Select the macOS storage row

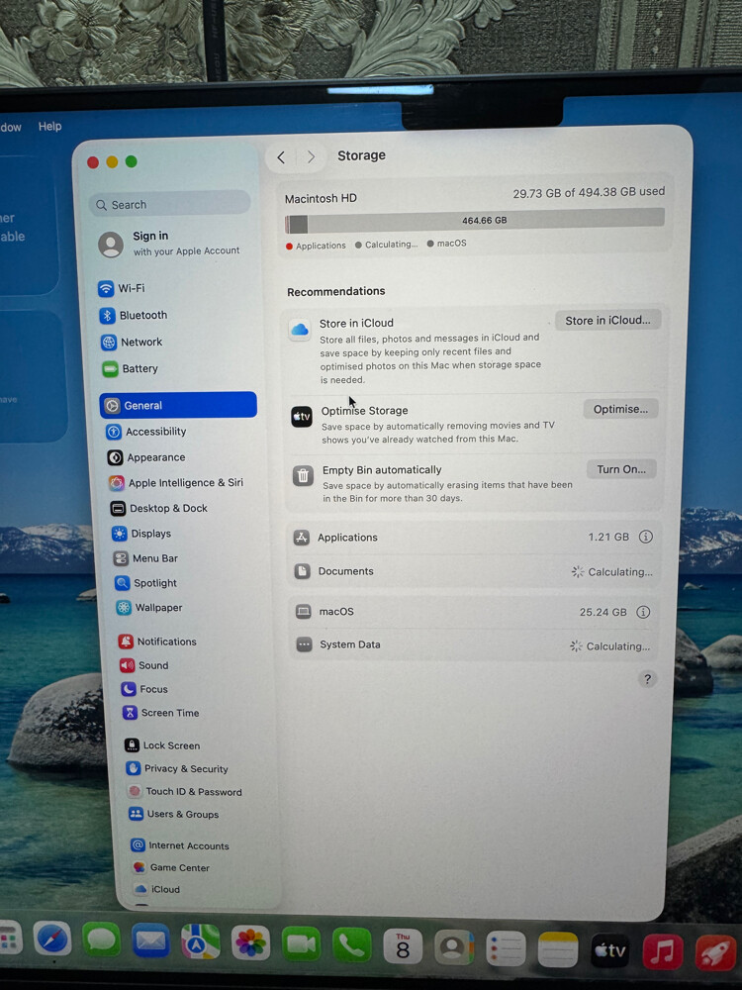pos(472,612)
